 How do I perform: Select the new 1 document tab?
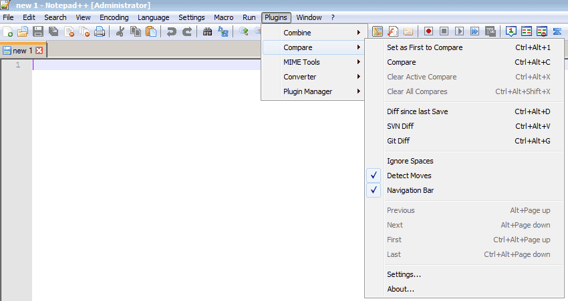point(23,51)
